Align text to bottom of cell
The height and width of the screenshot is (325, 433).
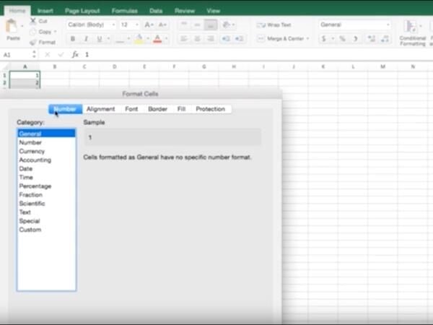coord(211,25)
